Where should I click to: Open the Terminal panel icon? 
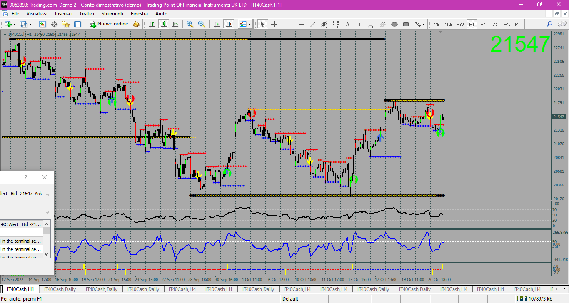(x=77, y=24)
